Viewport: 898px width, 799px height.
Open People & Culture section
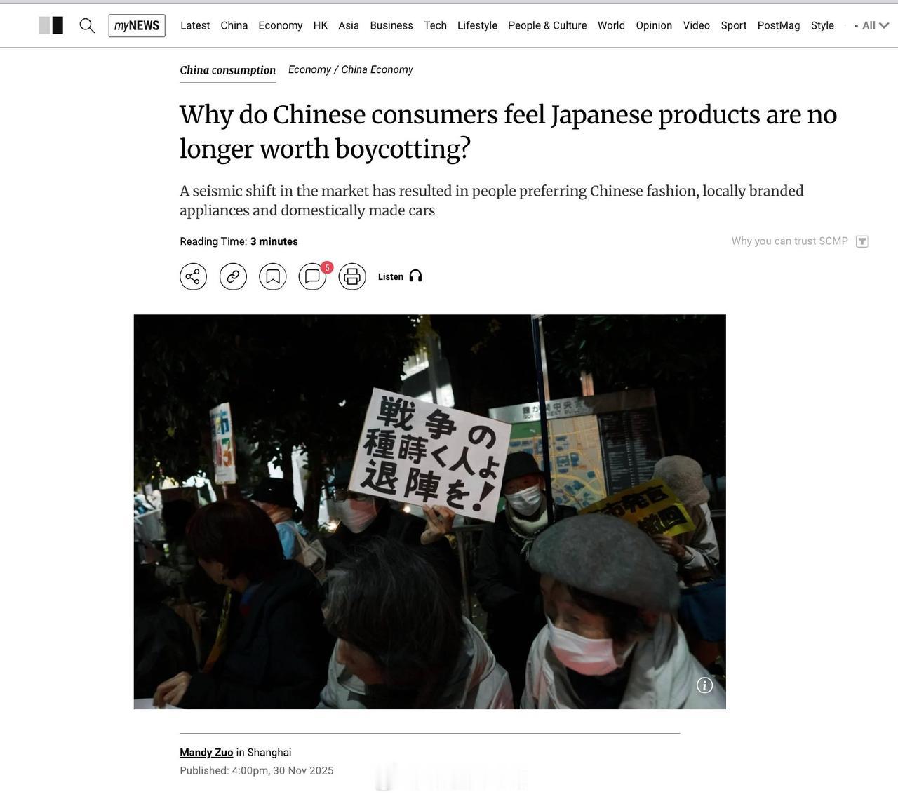click(x=547, y=25)
